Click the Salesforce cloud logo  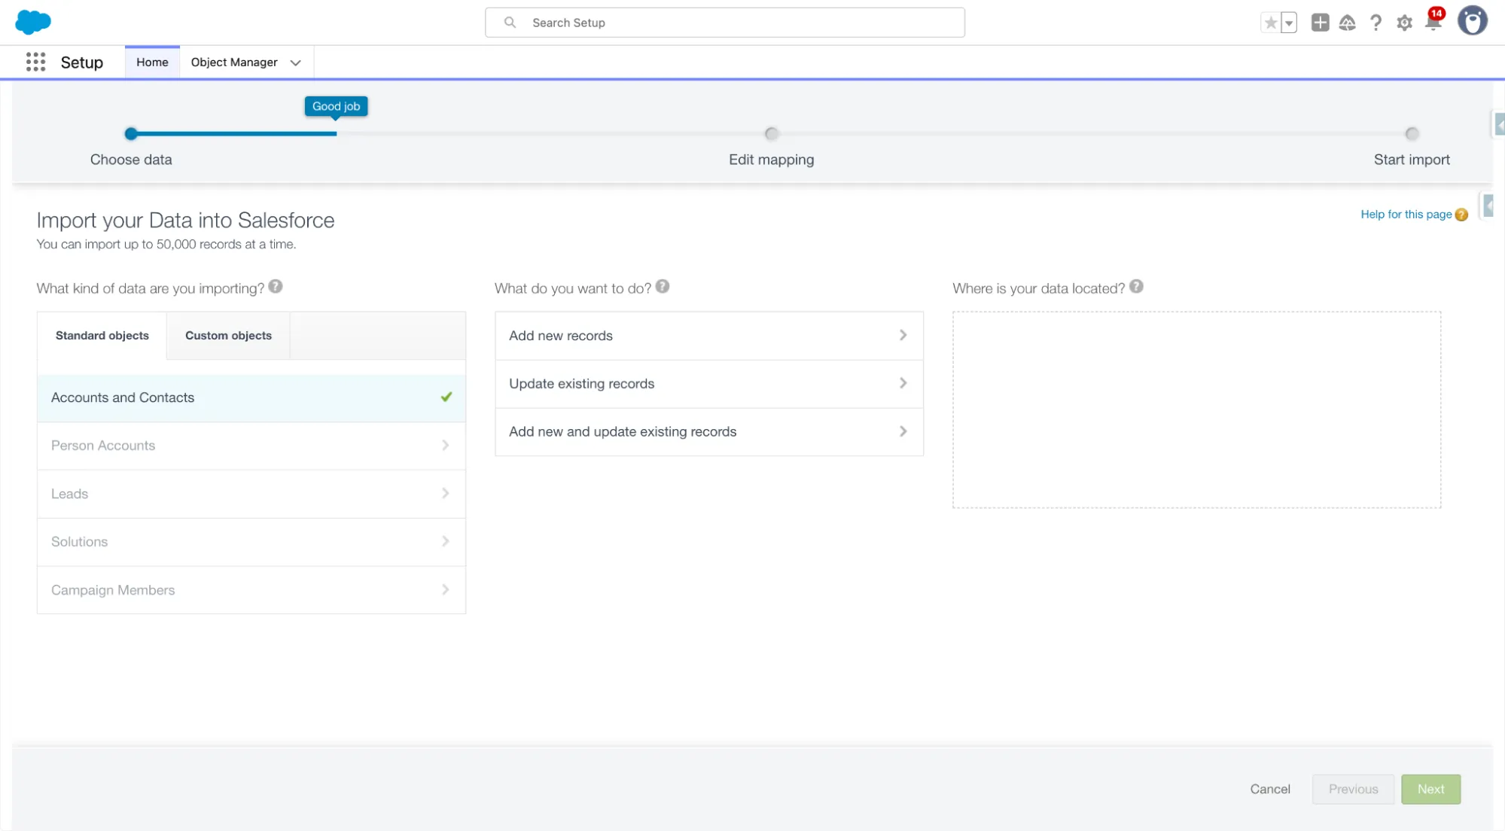click(33, 22)
